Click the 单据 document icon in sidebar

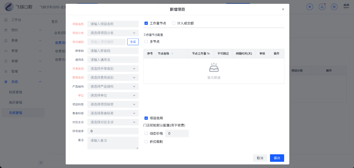pos(6,61)
